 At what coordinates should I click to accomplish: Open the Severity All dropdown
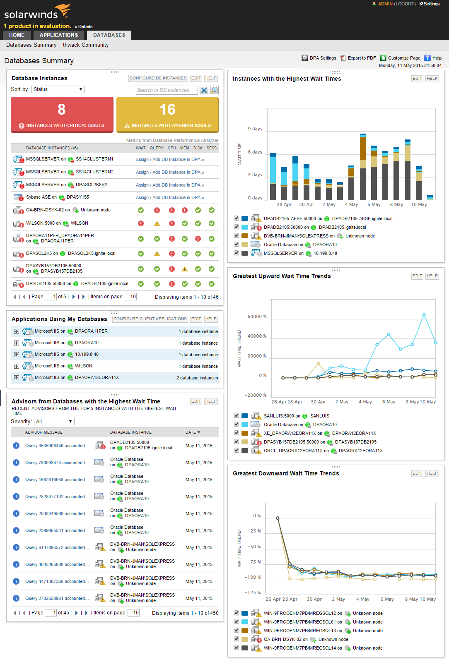tap(54, 422)
